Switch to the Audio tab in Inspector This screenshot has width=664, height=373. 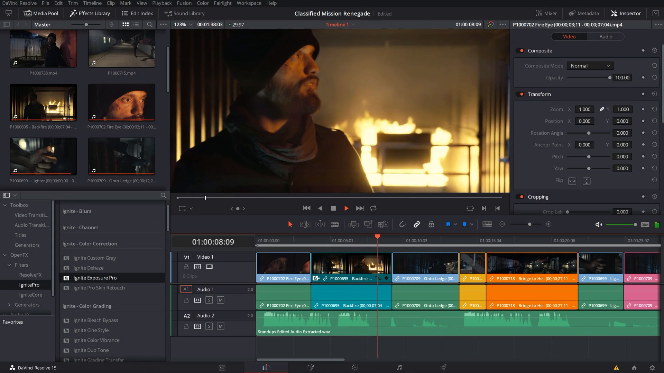pyautogui.click(x=606, y=36)
